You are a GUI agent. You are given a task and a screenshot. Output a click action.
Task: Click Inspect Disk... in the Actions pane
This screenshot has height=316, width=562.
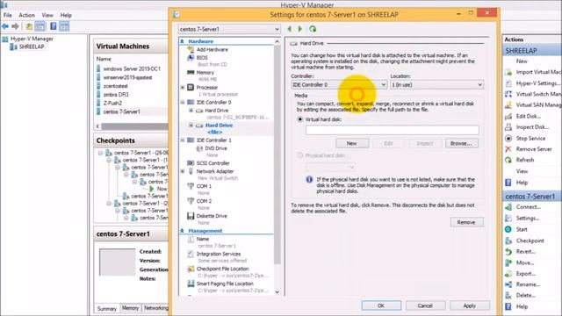pos(532,126)
